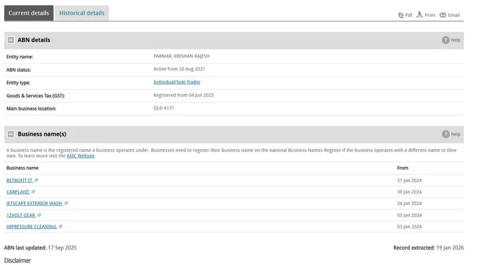480x265 pixels.
Task: Click the 'Entity name:' label
Action: [x=19, y=57]
